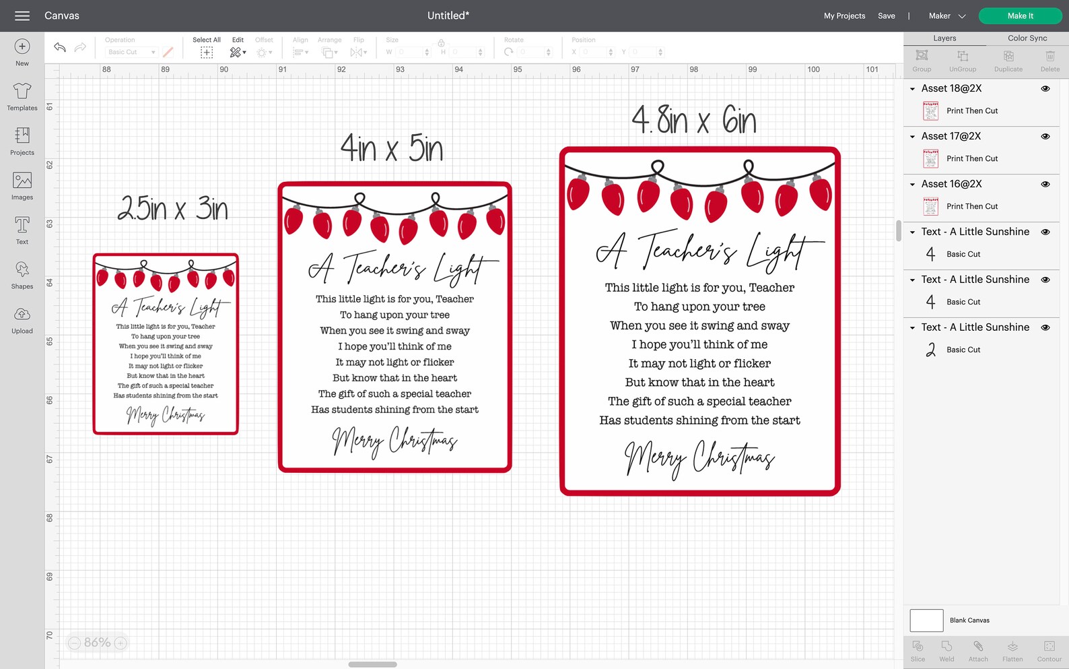This screenshot has height=669, width=1069.
Task: Click the Select All icon
Action: click(207, 53)
